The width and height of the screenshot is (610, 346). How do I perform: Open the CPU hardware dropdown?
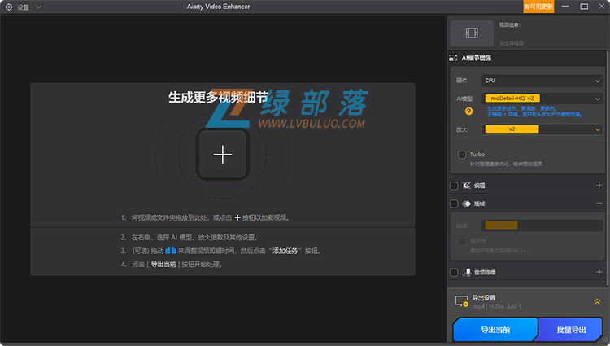pyautogui.click(x=542, y=81)
